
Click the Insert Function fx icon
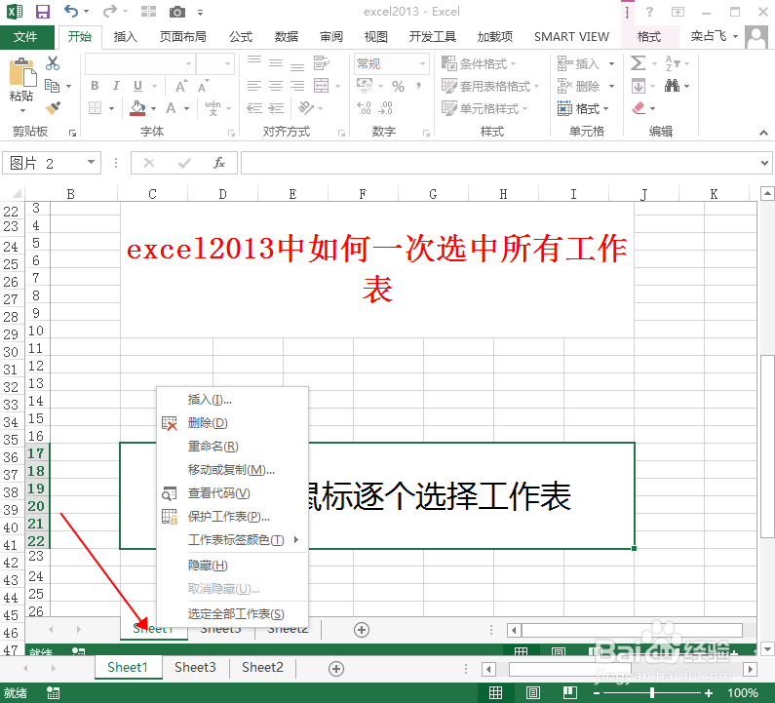point(219,163)
